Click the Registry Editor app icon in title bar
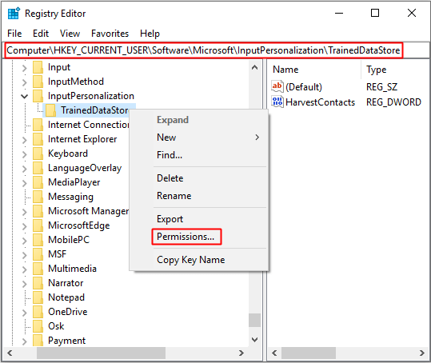The width and height of the screenshot is (431, 363). click(14, 14)
